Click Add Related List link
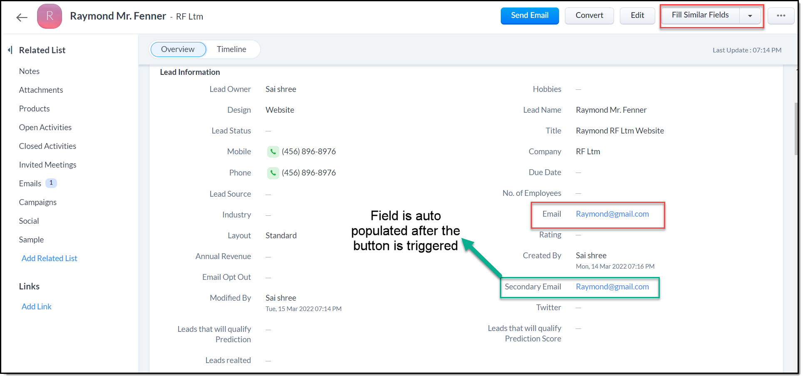Viewport: 803px width, 378px height. click(49, 258)
